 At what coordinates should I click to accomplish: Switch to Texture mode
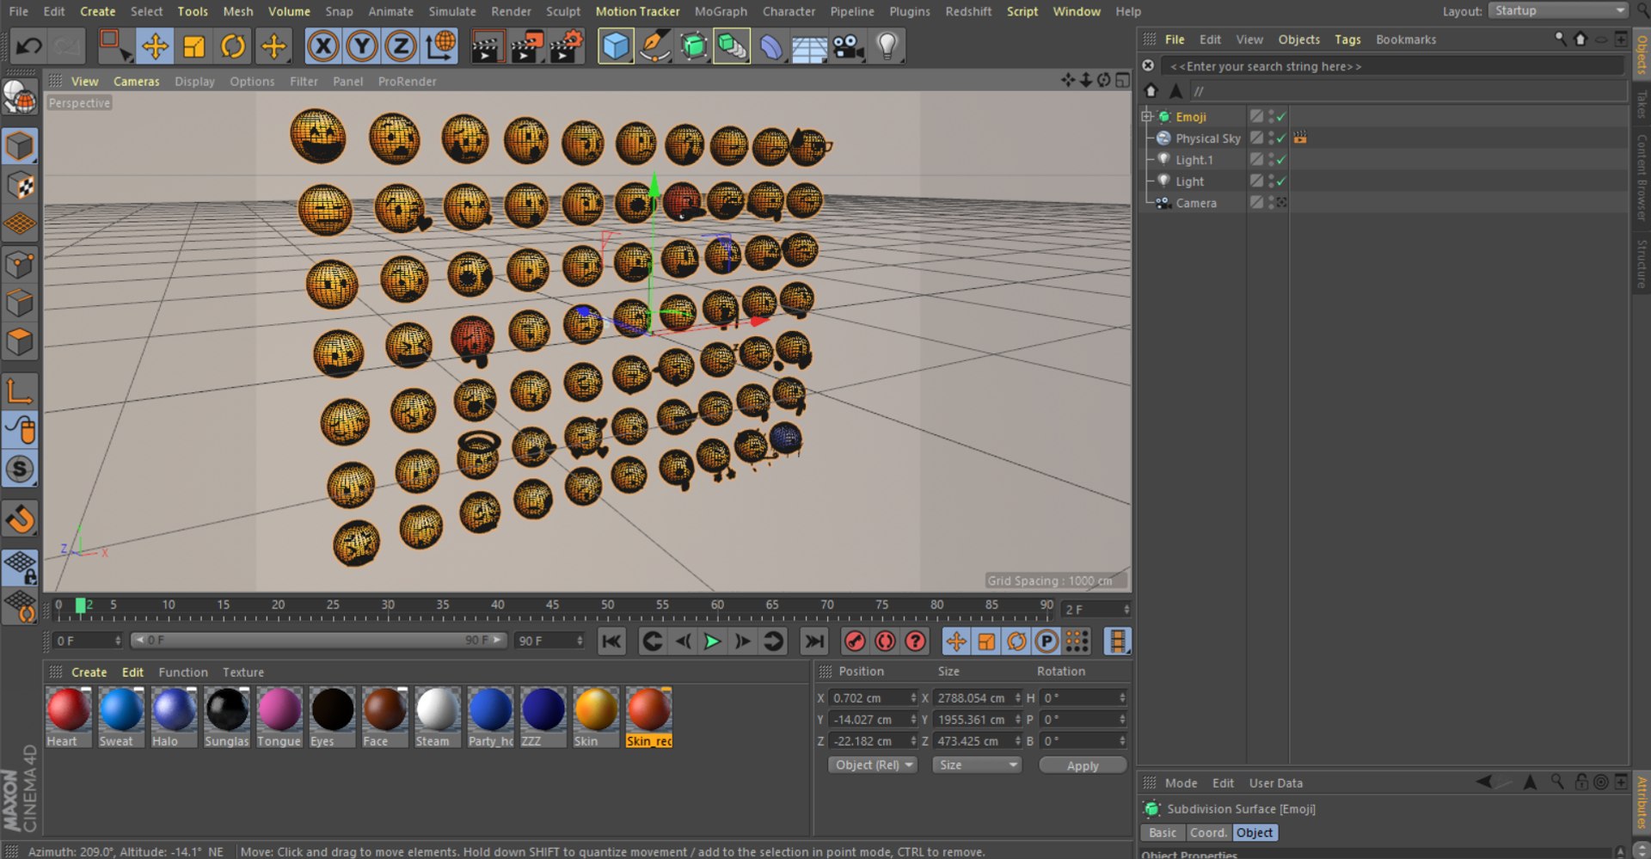(20, 186)
